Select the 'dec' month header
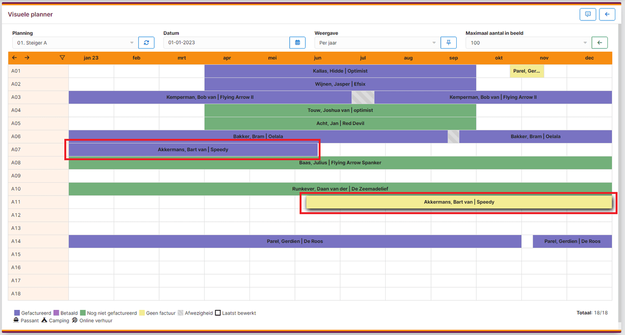Image resolution: width=625 pixels, height=335 pixels. tap(590, 58)
